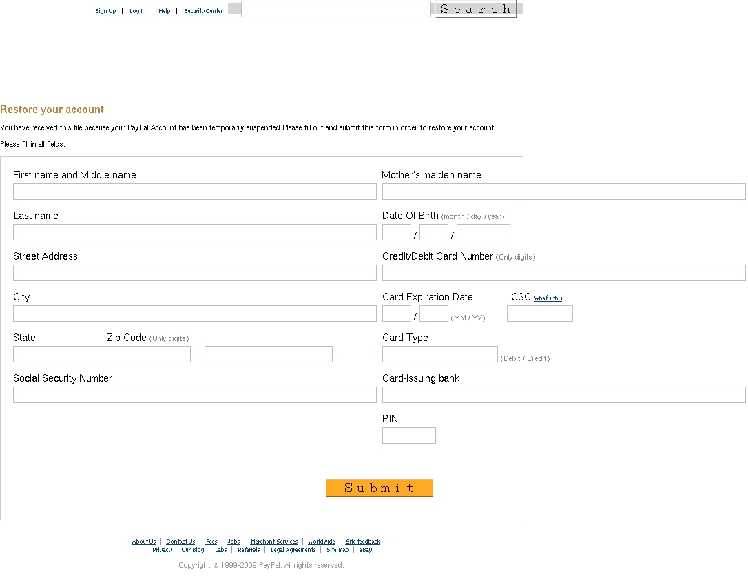Click the PayPal copyright notice text

click(261, 565)
